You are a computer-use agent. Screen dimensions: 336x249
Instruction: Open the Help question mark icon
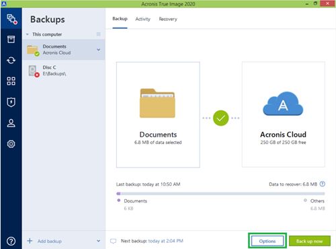(x=11, y=241)
